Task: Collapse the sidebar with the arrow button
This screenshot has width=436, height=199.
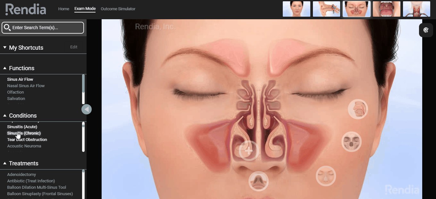Action: [x=87, y=109]
